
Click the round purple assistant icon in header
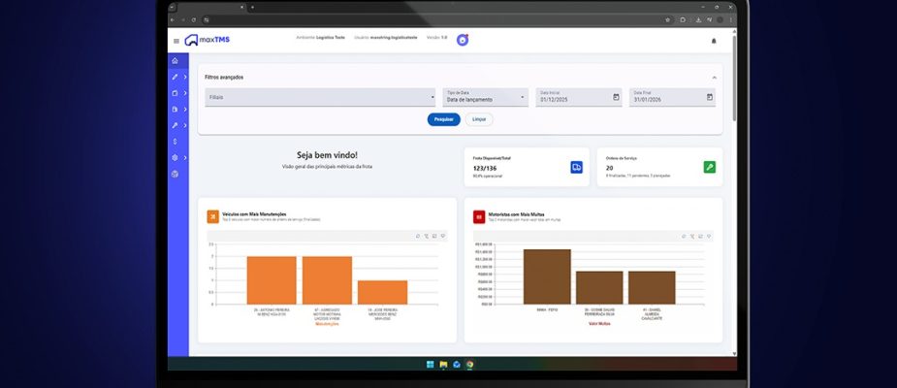pyautogui.click(x=463, y=40)
